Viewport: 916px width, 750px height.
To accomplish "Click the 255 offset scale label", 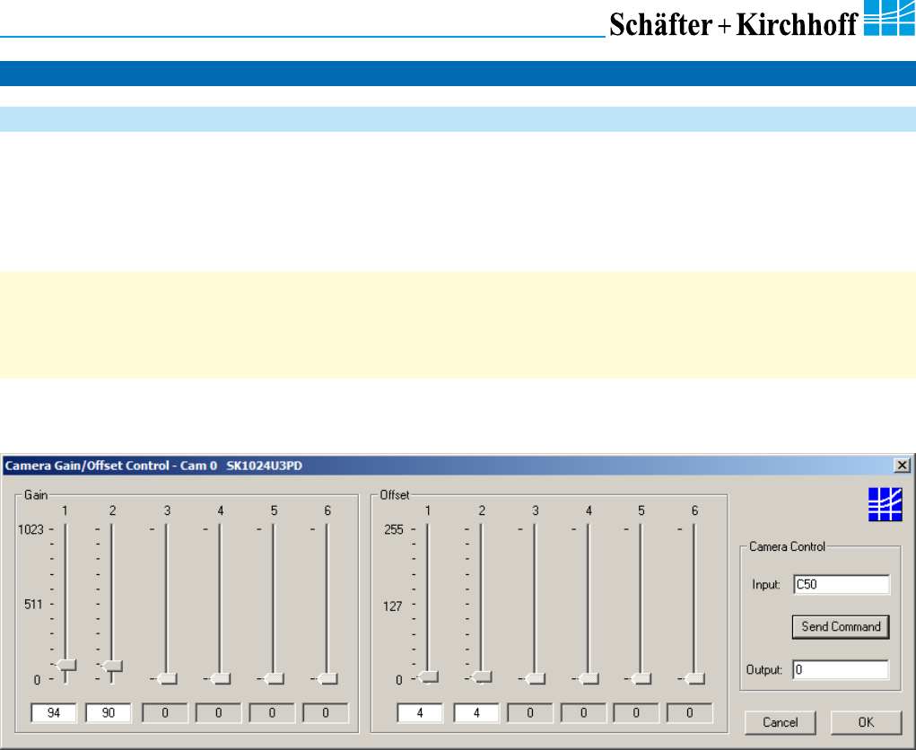I will [394, 529].
